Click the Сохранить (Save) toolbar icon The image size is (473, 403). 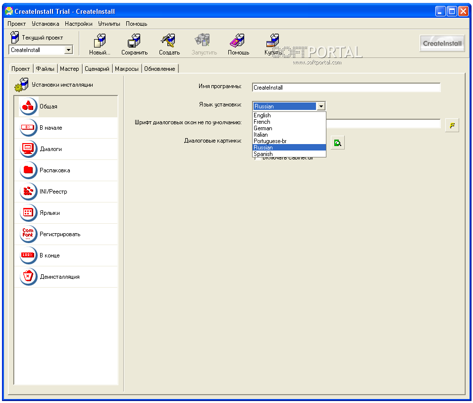[x=134, y=41]
